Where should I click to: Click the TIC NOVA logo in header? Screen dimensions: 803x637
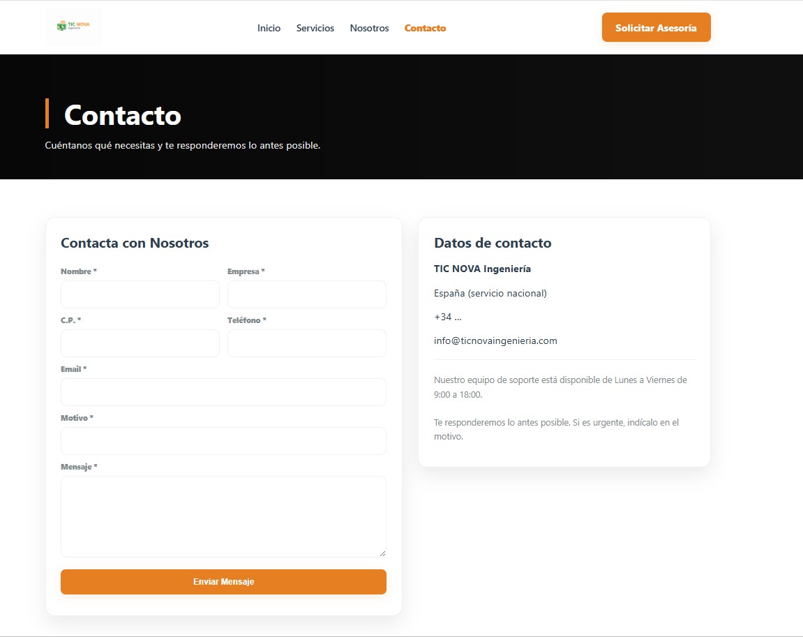pos(73,27)
